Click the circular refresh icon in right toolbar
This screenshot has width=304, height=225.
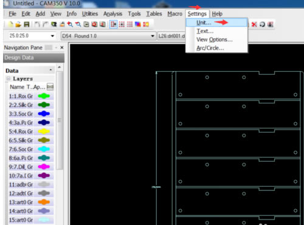262,24
